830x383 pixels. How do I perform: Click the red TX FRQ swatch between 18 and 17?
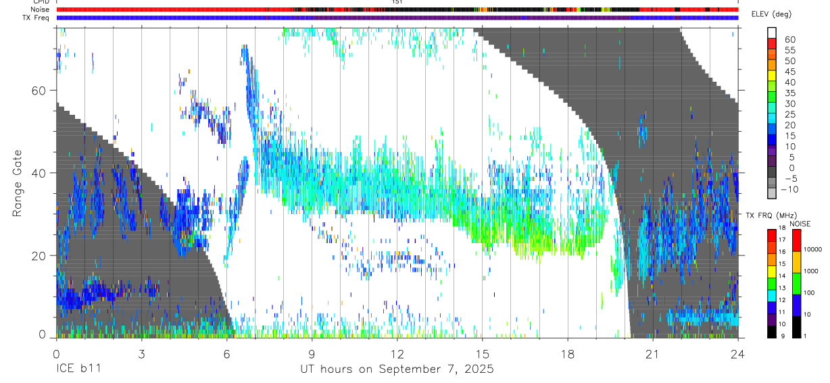pos(772,235)
